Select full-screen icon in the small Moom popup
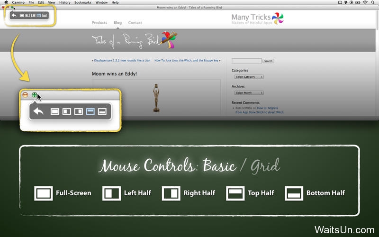 click(x=22, y=16)
